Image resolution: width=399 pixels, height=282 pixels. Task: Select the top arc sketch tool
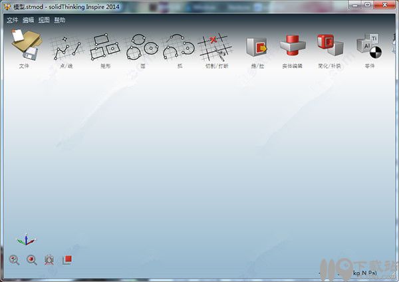pos(176,37)
